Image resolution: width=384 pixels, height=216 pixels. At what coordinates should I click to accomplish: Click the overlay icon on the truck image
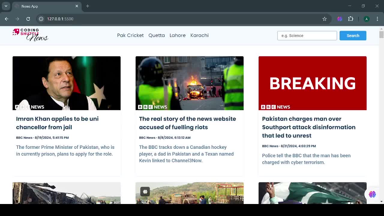145,192
